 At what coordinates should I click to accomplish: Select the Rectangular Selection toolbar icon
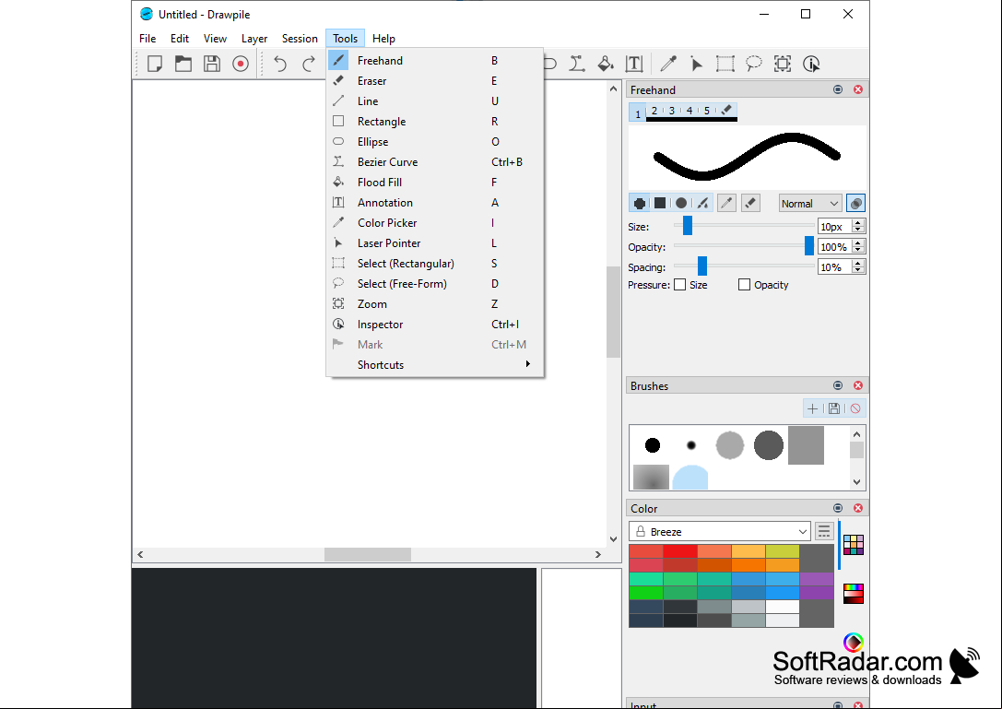[725, 64]
